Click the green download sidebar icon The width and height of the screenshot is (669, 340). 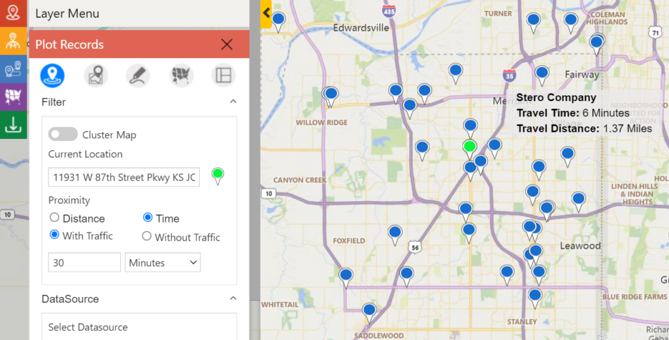(13, 125)
